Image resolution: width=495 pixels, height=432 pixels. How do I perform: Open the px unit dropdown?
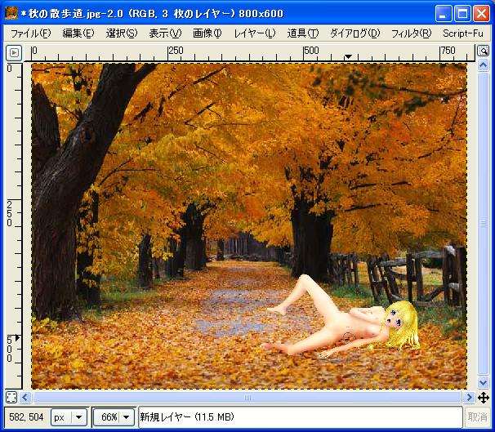[x=69, y=417]
